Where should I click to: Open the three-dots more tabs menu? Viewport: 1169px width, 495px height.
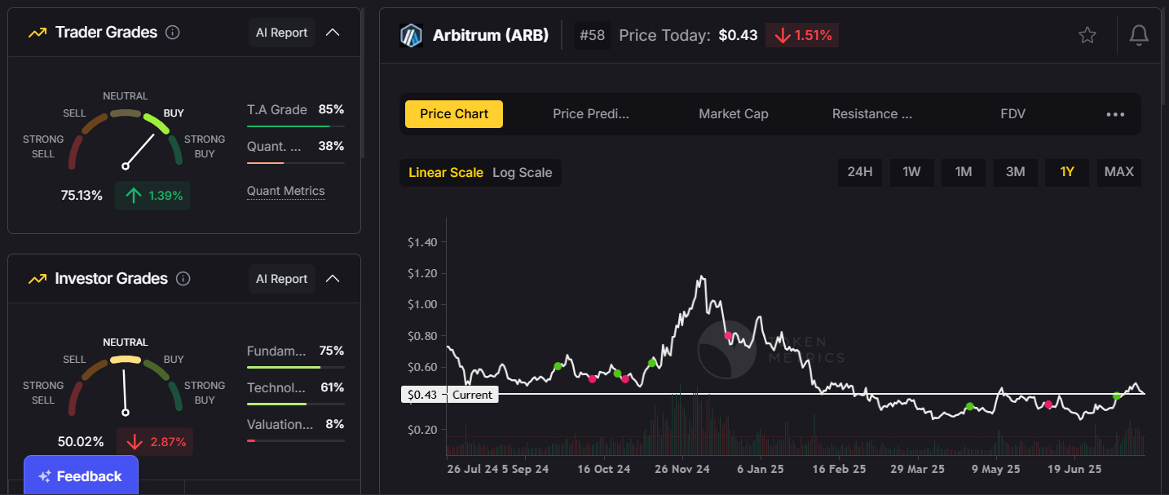1115,114
